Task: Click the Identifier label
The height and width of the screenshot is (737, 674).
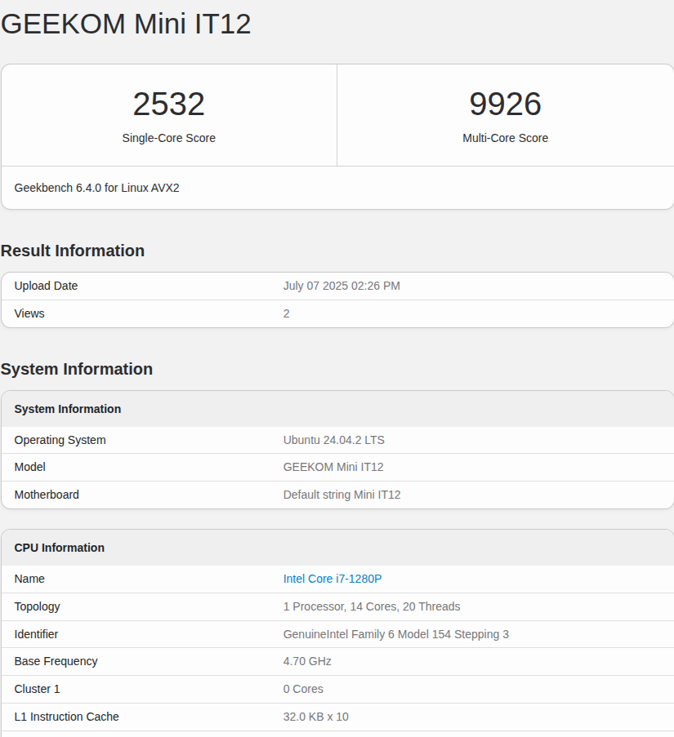Action: [x=36, y=634]
